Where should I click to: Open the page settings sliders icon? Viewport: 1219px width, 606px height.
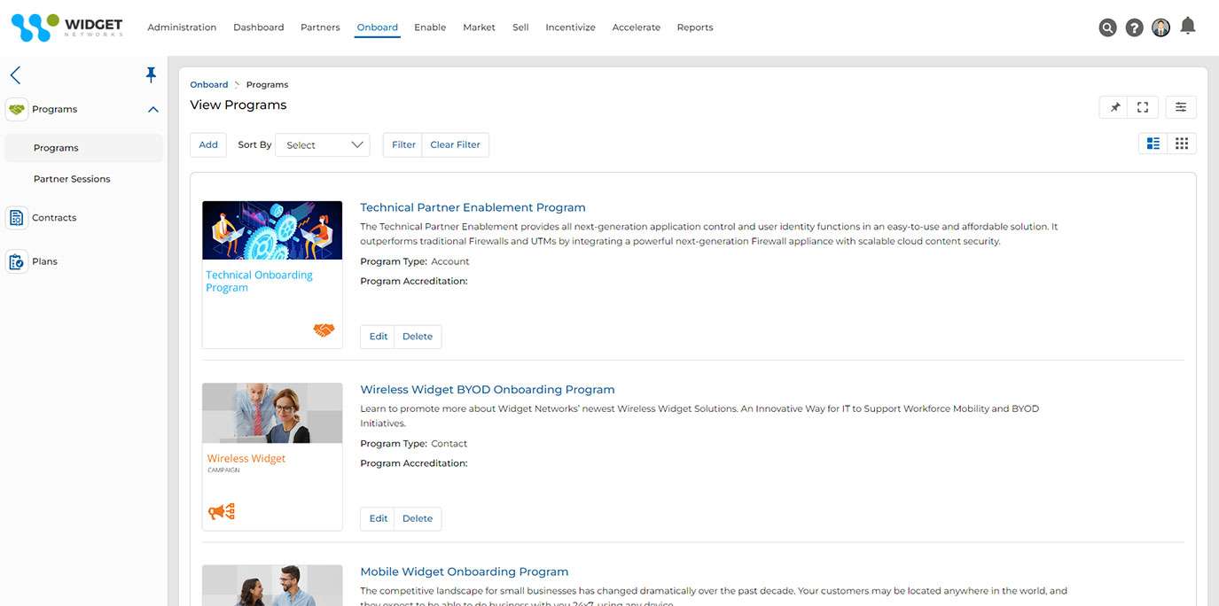point(1181,107)
